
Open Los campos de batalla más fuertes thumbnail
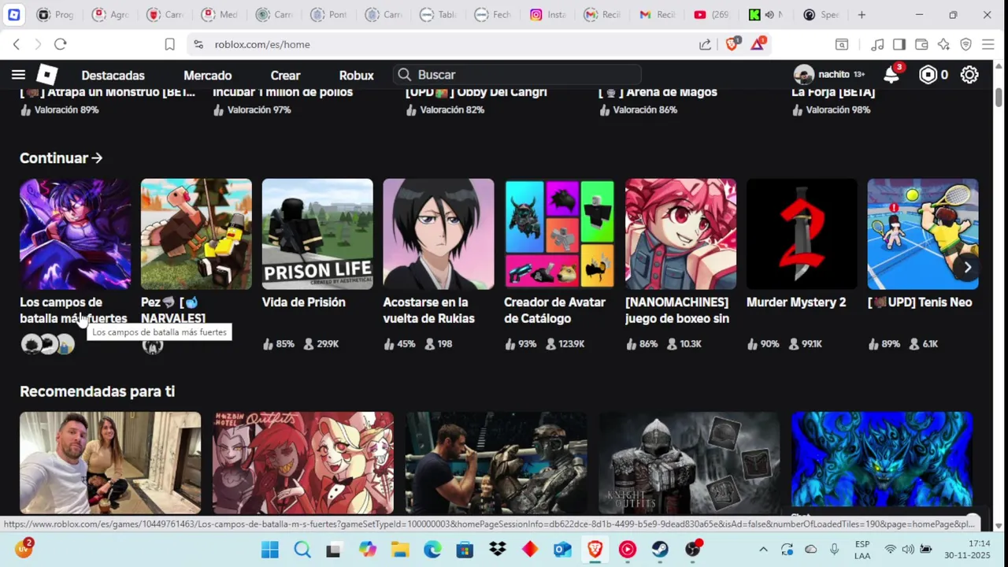pyautogui.click(x=76, y=234)
